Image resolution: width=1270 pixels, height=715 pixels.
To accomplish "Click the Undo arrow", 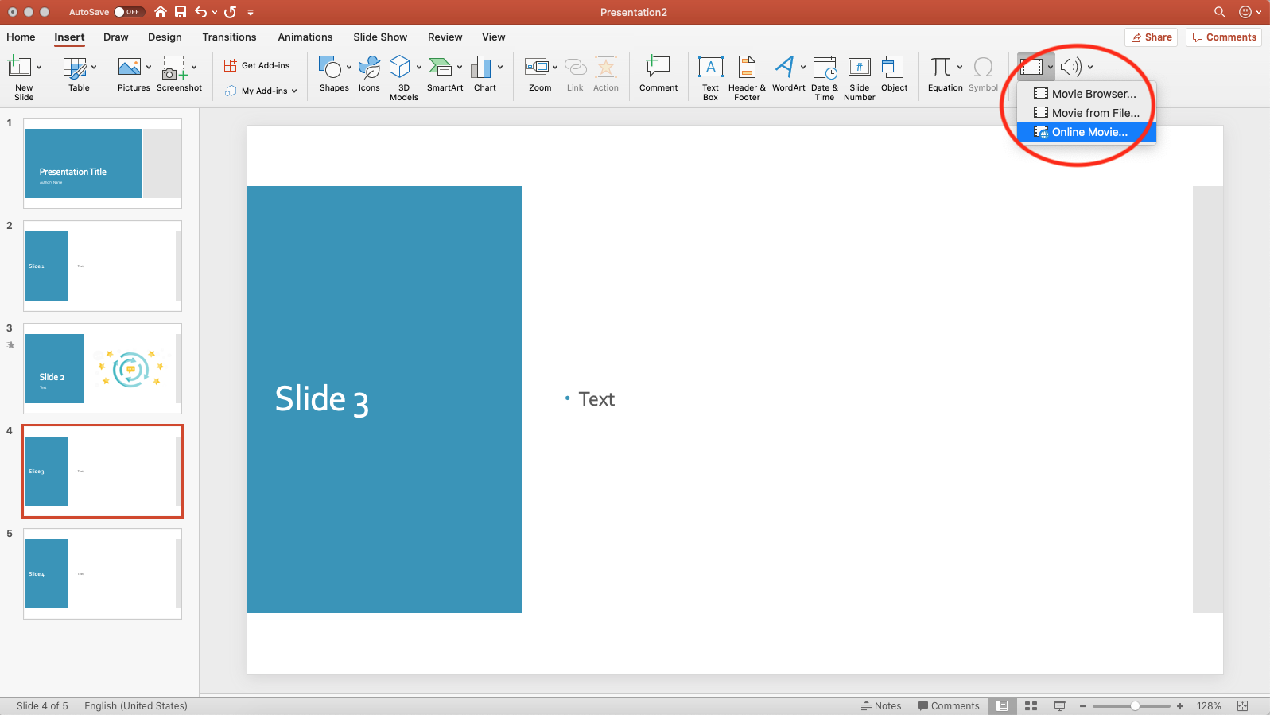I will coord(201,12).
